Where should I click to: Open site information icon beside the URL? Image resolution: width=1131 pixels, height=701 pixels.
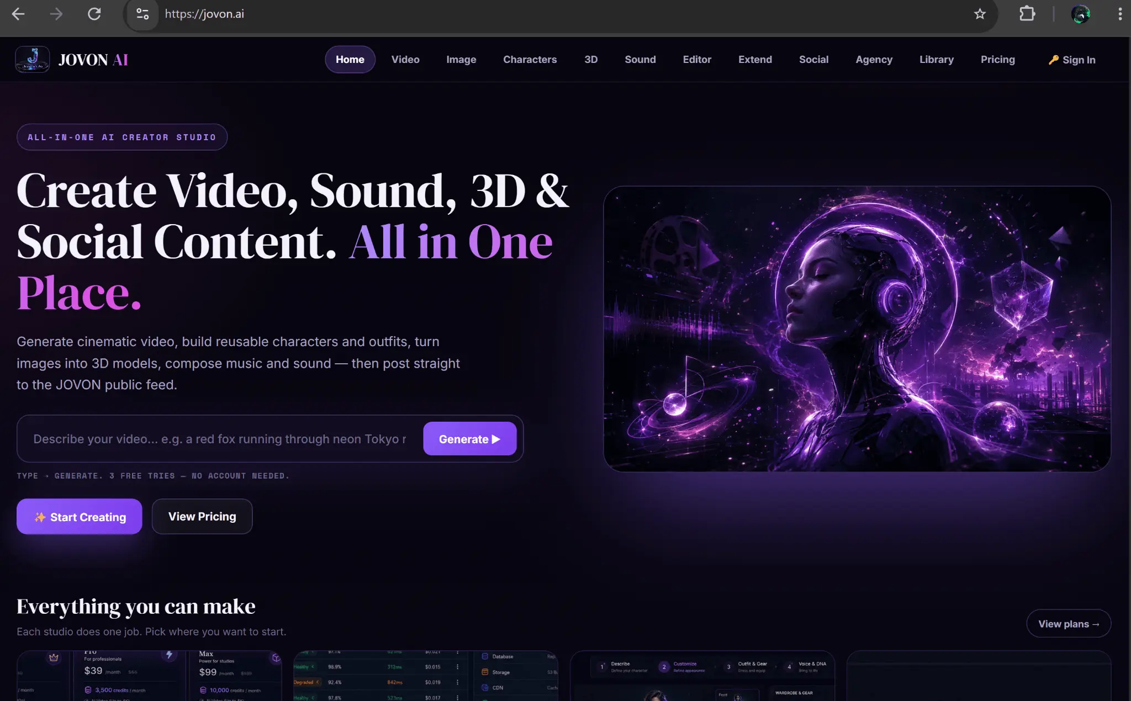142,14
